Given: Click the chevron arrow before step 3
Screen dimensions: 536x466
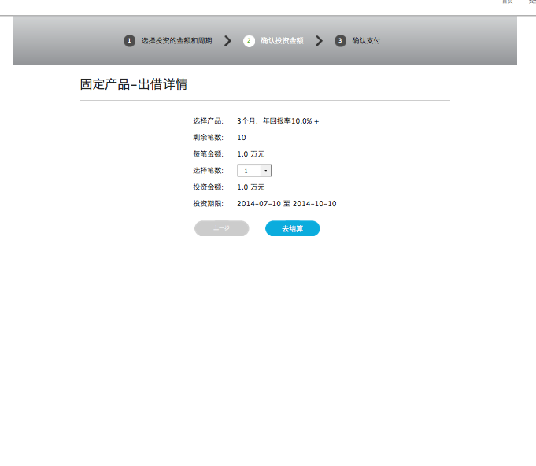Looking at the screenshot, I should click(x=319, y=41).
